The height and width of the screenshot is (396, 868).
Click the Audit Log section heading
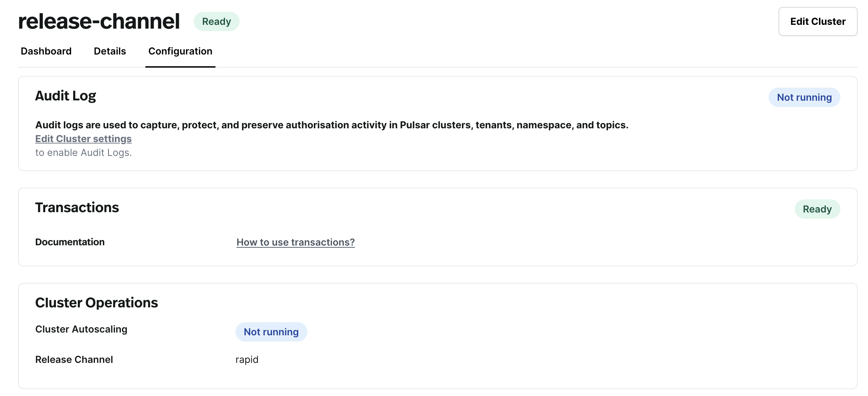tap(66, 96)
